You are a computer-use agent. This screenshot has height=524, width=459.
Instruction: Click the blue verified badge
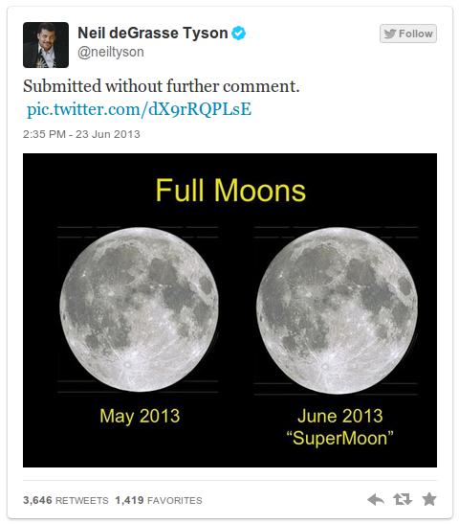pos(238,34)
